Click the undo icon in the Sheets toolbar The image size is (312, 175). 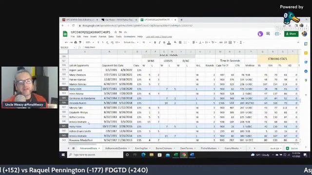pos(66,42)
